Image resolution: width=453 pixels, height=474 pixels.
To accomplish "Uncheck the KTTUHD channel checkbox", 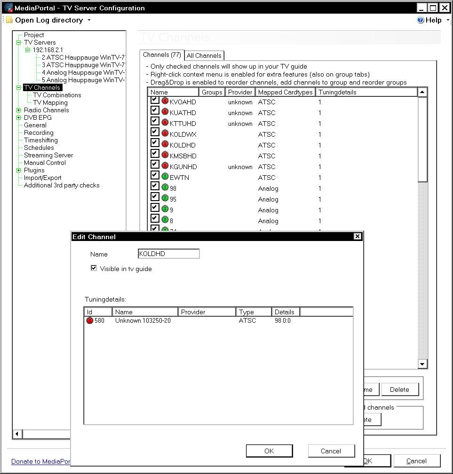I will 155,121.
